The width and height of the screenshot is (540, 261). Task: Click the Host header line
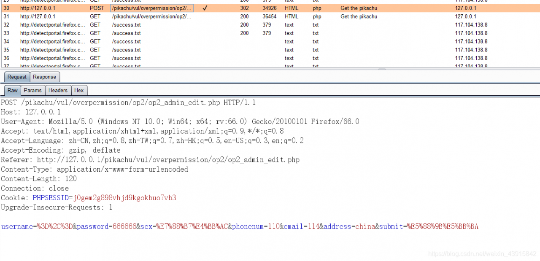click(x=31, y=112)
